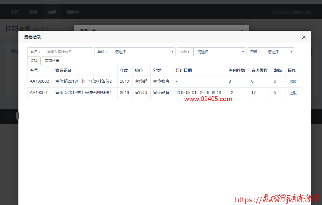Screen dimensions: 322x205
Task: Select record AA190001 via its 选取 link
Action: pos(293,93)
